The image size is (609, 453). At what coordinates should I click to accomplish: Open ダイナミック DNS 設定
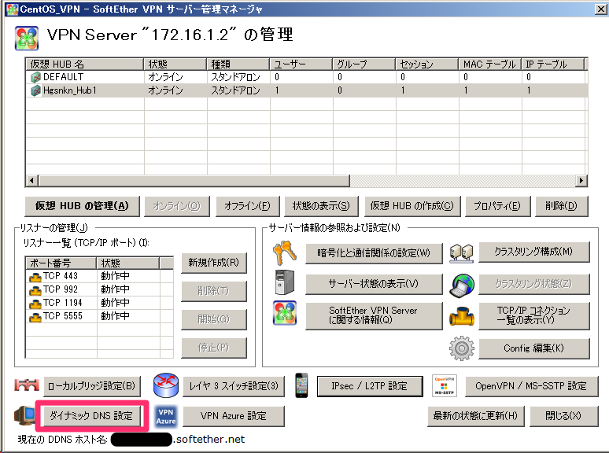click(x=91, y=416)
